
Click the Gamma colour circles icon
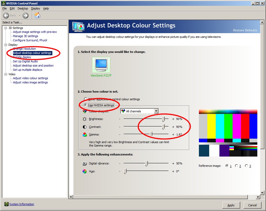pos(84,134)
